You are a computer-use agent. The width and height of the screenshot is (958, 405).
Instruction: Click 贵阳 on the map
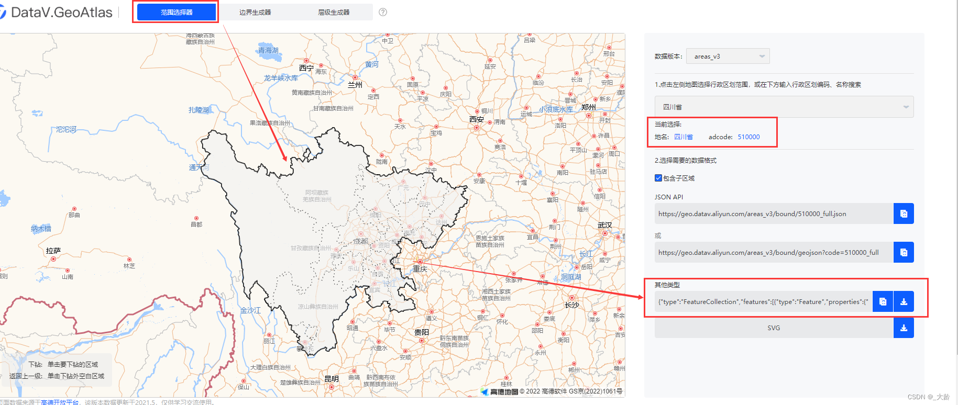pos(422,332)
